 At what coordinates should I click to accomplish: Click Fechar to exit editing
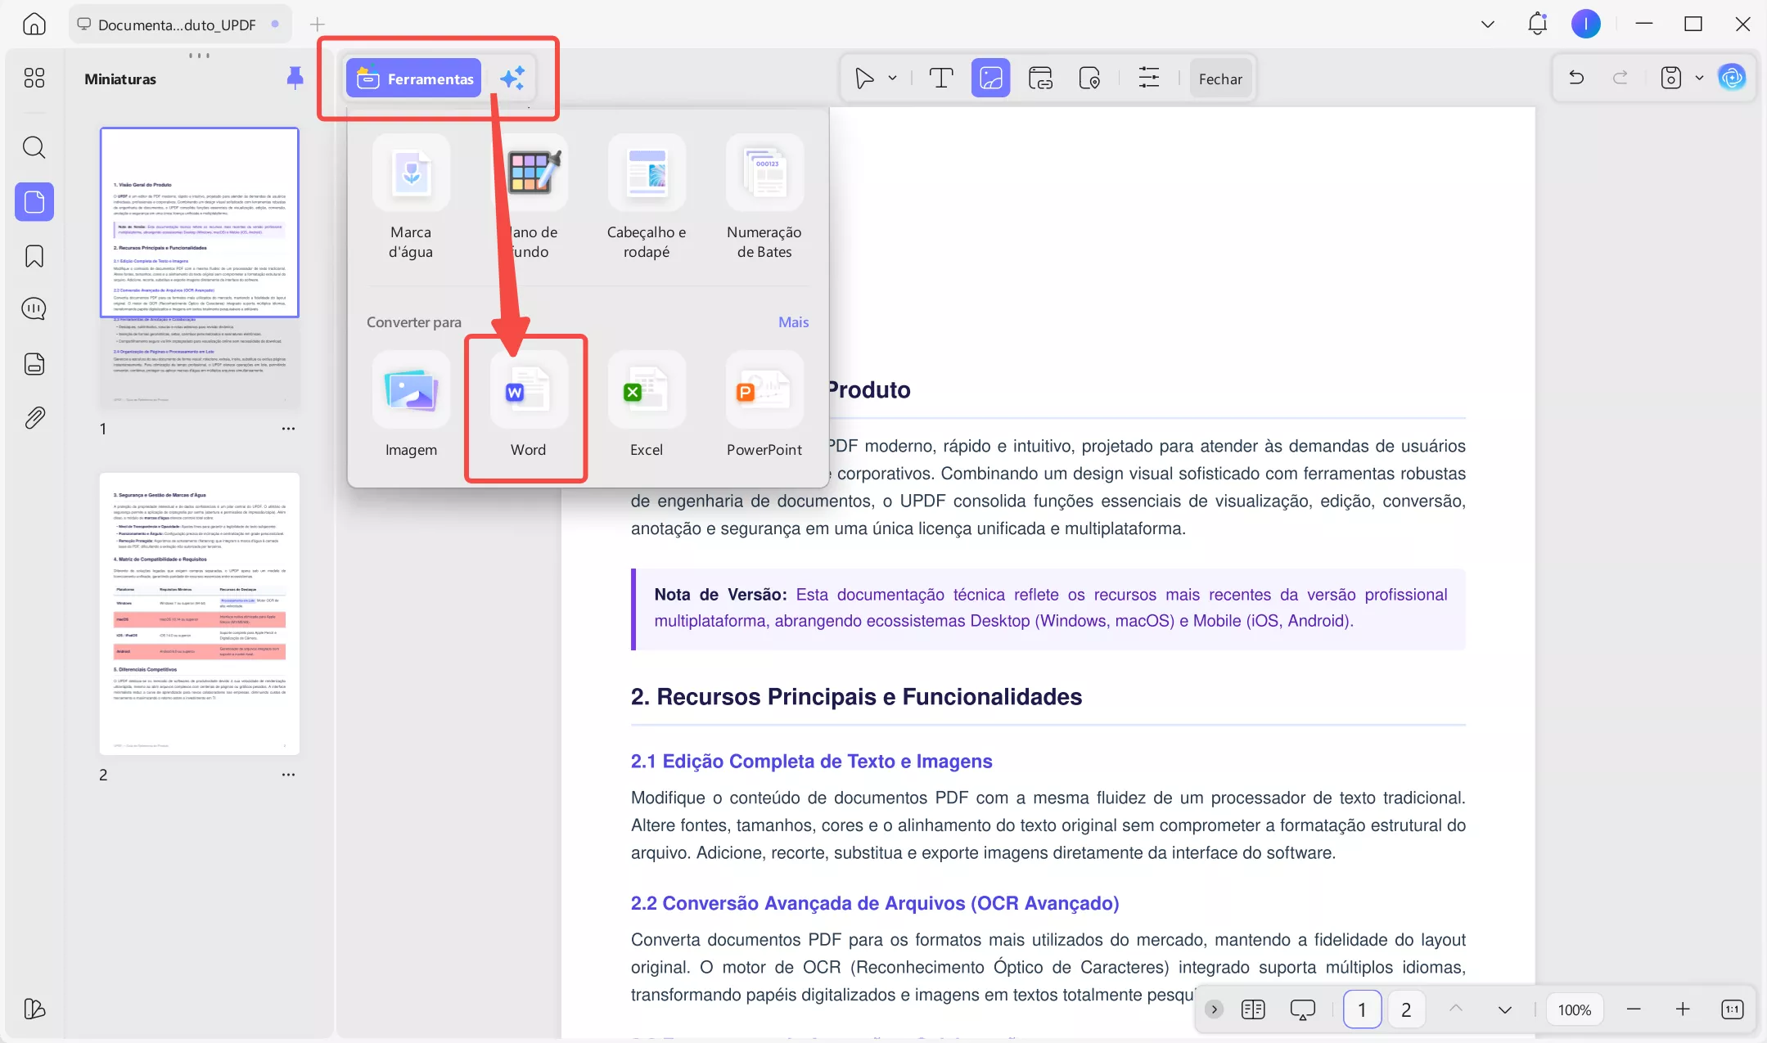tap(1220, 79)
